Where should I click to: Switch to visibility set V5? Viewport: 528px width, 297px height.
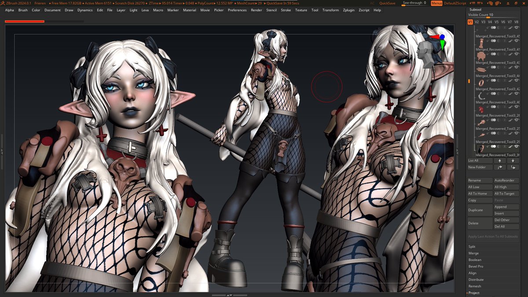(496, 22)
